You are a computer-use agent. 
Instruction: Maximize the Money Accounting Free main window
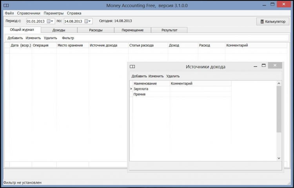click(x=272, y=4)
